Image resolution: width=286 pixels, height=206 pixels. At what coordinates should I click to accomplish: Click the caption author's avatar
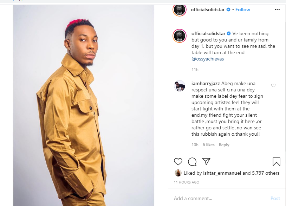point(180,36)
